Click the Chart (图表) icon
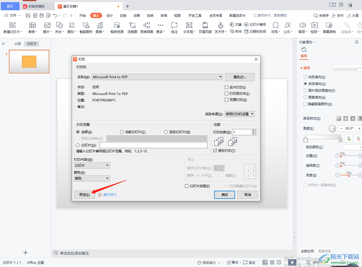Image resolution: width=362 pixels, height=267 pixels. [x=100, y=28]
